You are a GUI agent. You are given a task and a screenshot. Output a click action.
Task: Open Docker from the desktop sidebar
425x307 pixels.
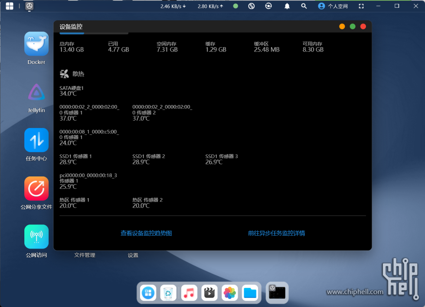pyautogui.click(x=36, y=44)
